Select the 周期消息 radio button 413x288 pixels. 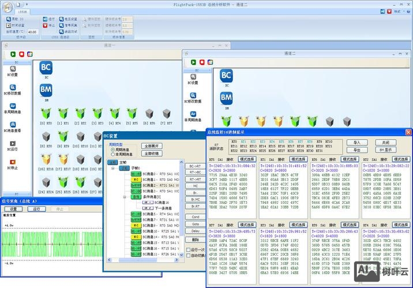[112, 149]
